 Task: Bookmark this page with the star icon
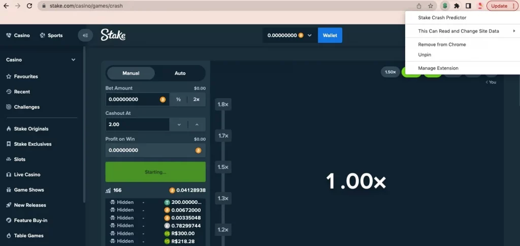pyautogui.click(x=431, y=6)
